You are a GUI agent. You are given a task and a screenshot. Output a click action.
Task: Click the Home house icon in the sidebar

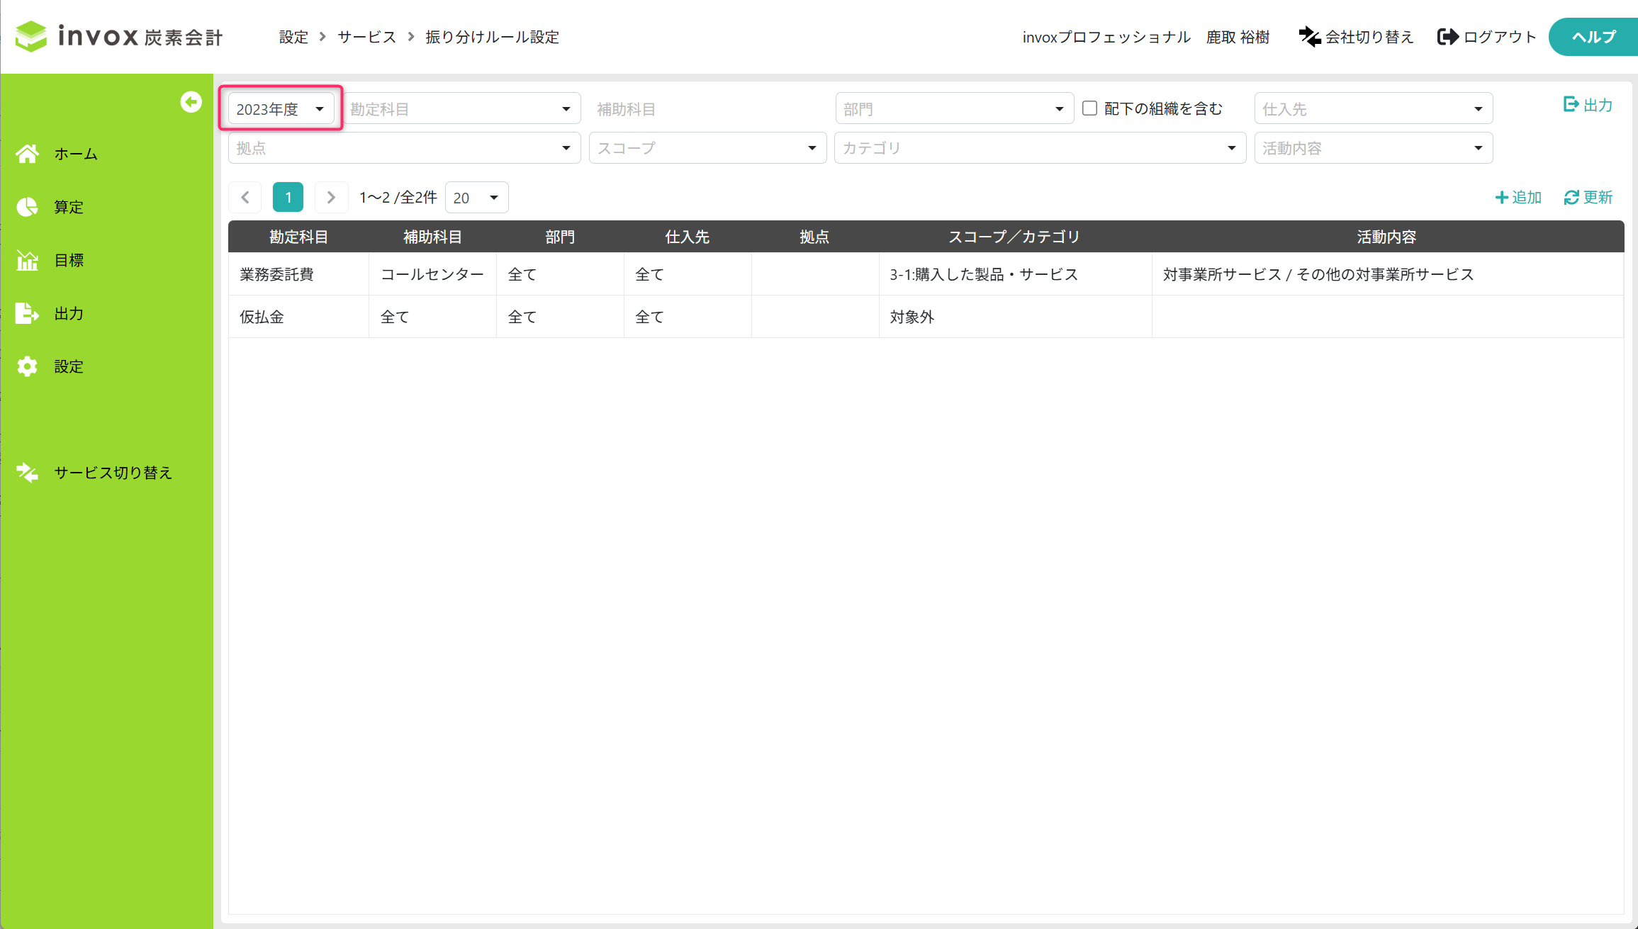pos(28,154)
